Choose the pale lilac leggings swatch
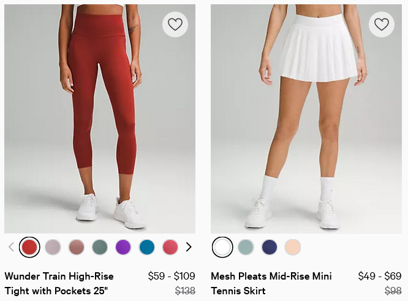The image size is (408, 301). pyautogui.click(x=53, y=247)
